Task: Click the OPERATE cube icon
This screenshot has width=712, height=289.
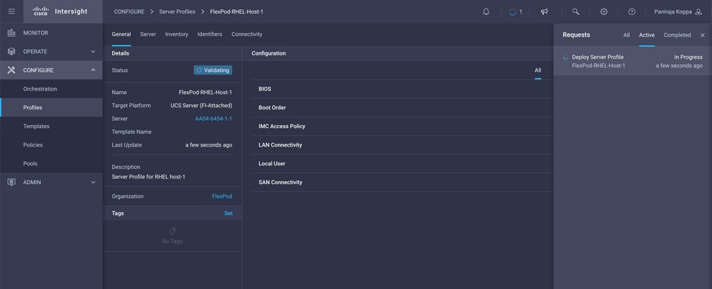Action: 11,51
